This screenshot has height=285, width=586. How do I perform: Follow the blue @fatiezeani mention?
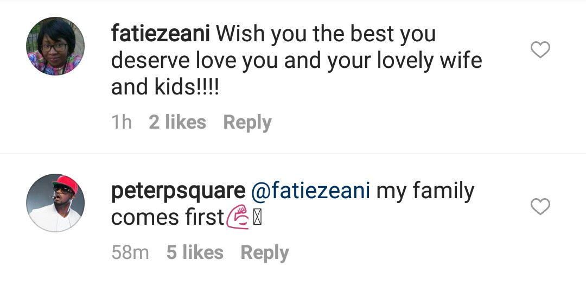[310, 191]
